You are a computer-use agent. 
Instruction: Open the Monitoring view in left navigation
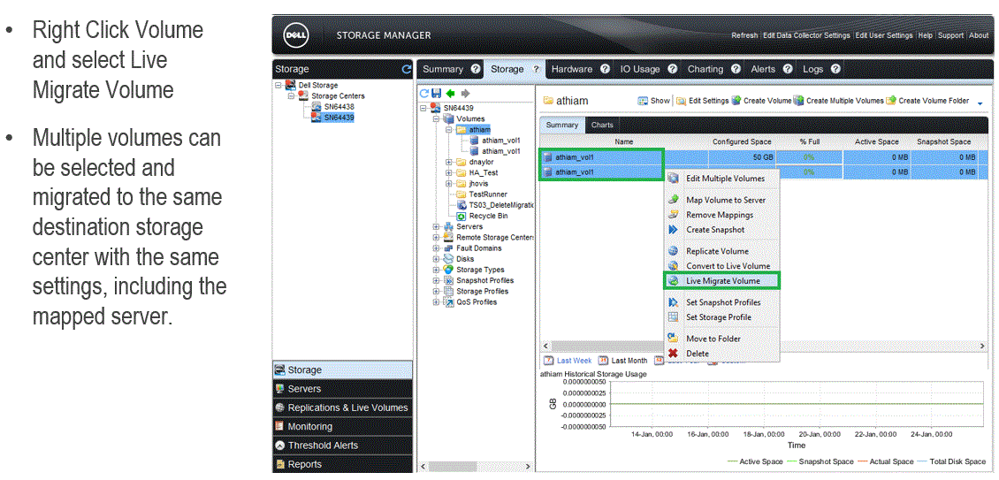pyautogui.click(x=342, y=426)
